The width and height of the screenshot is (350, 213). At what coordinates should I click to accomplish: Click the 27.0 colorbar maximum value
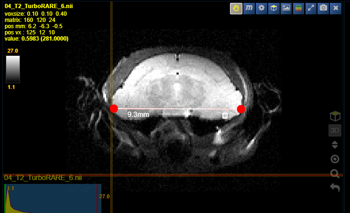point(12,51)
